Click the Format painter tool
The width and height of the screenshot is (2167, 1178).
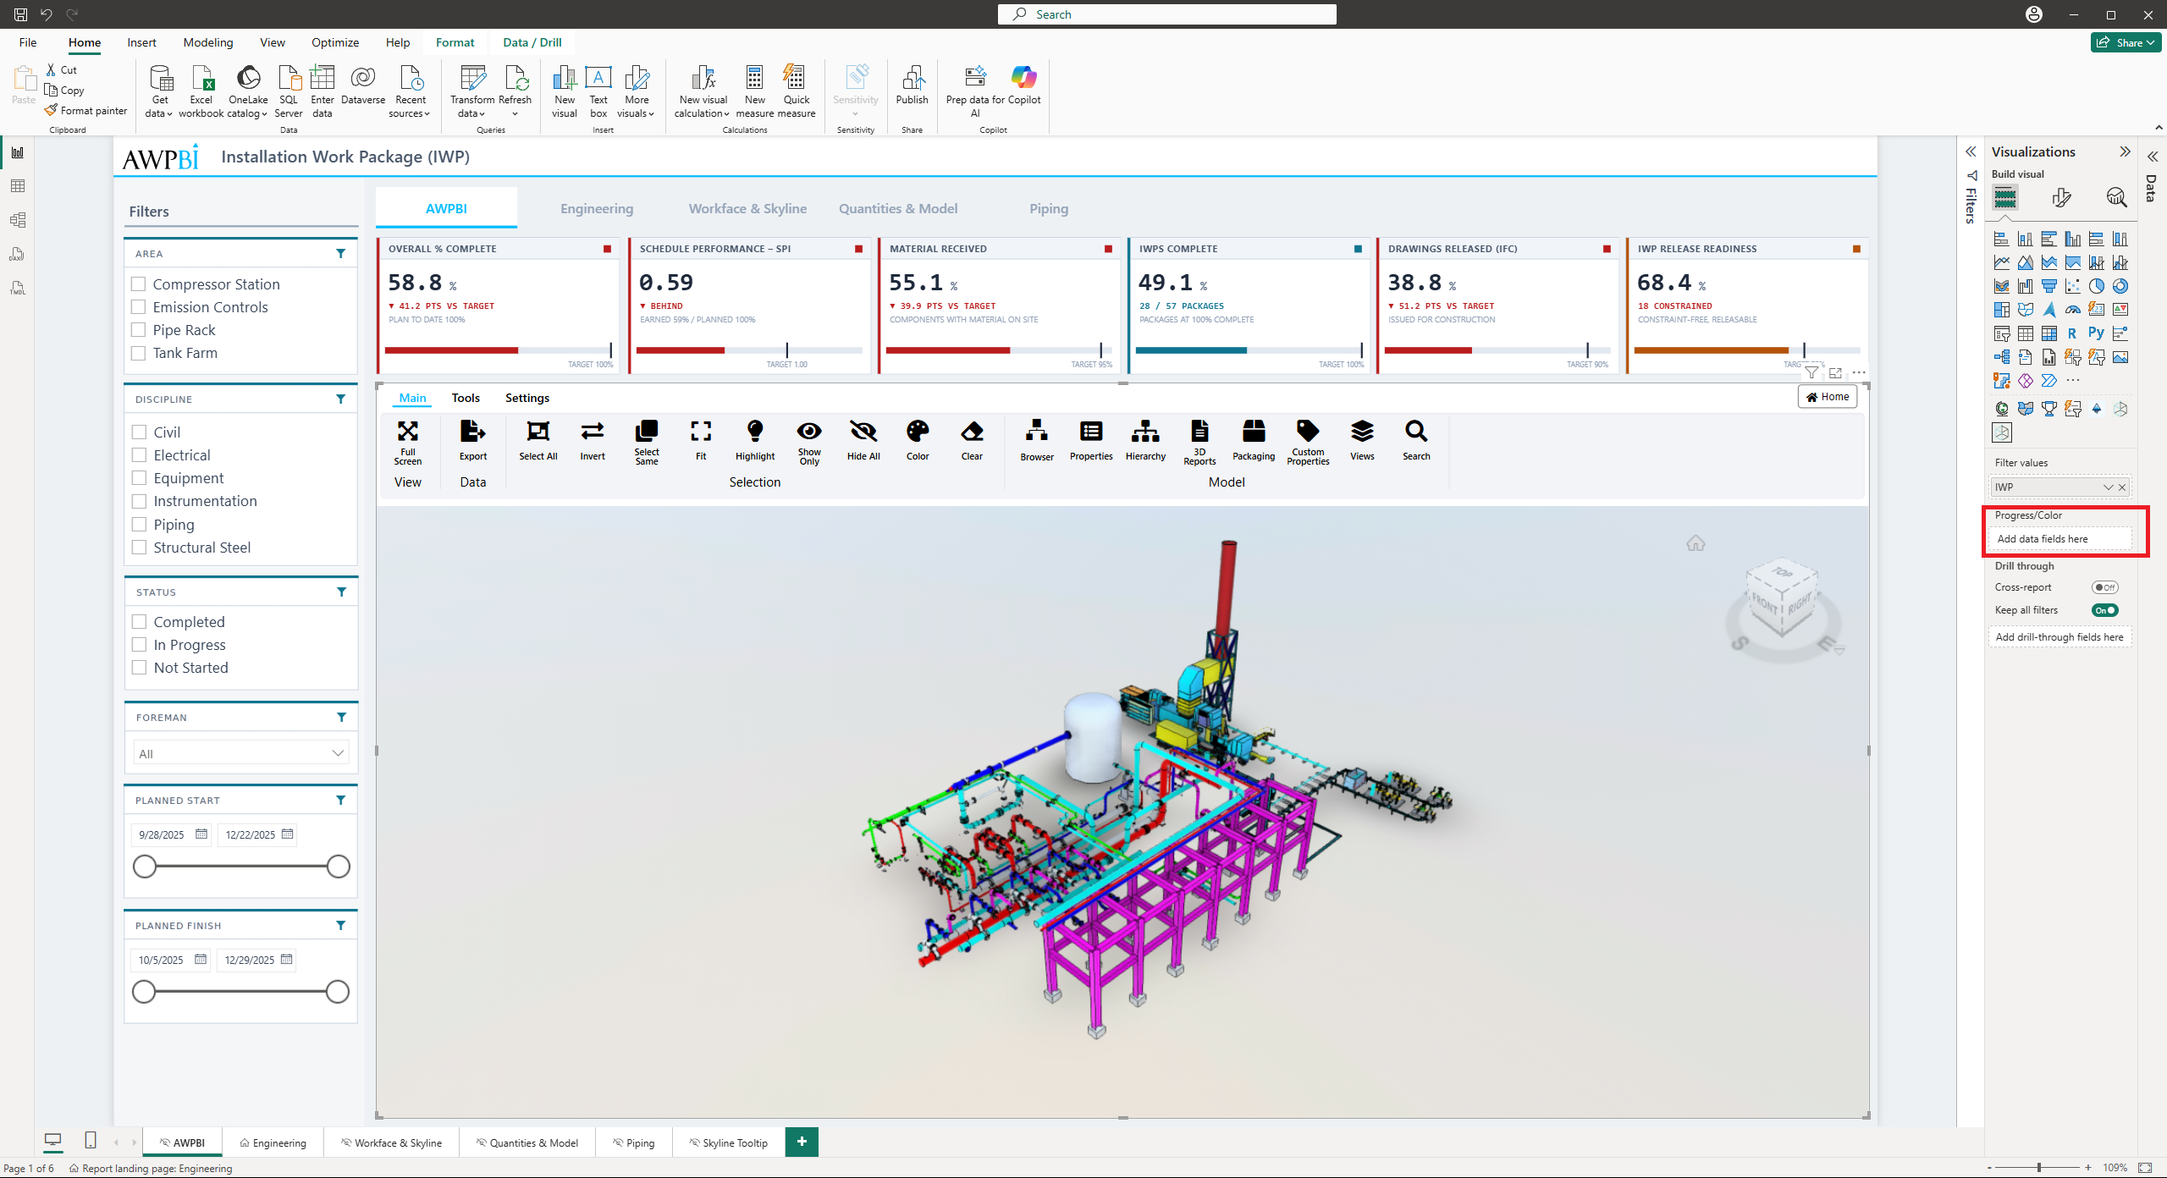coord(86,111)
